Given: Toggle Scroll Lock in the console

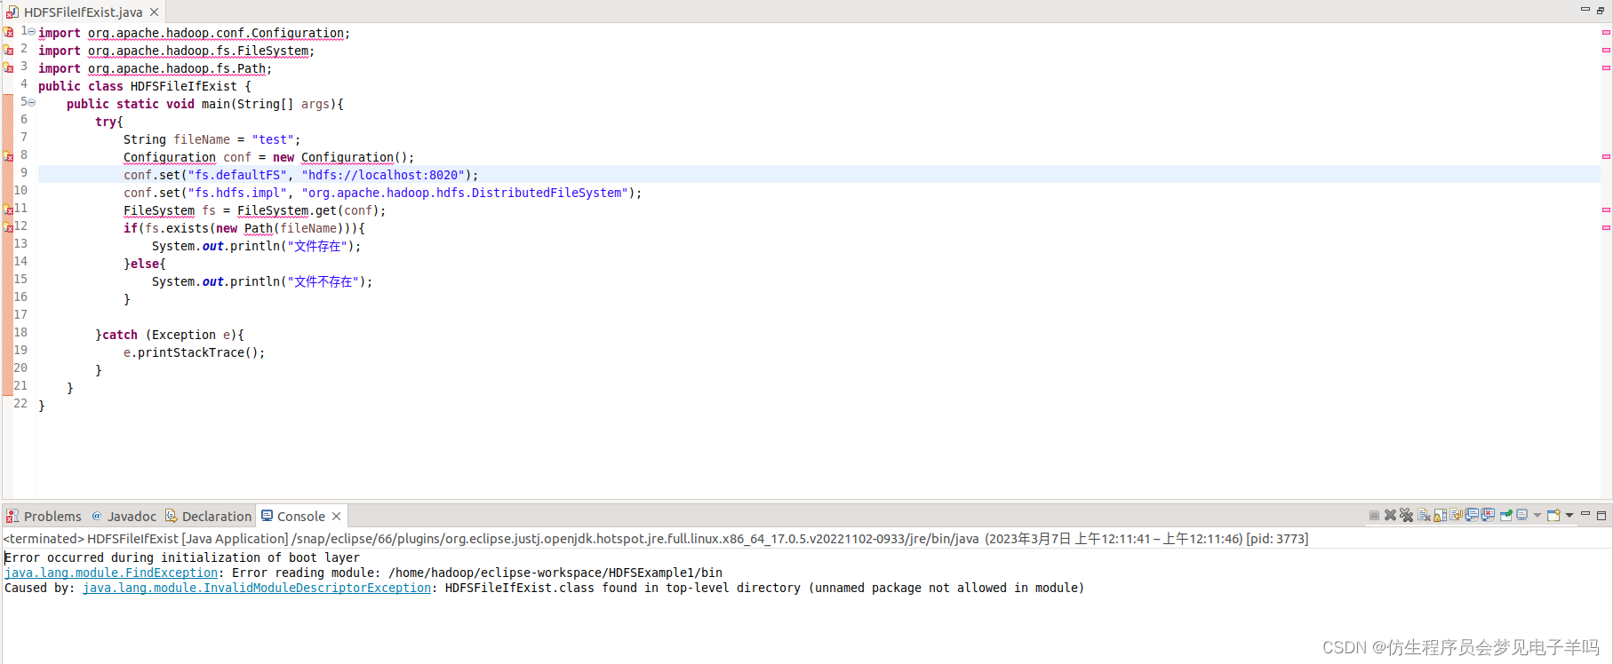Looking at the screenshot, I should coord(1440,516).
